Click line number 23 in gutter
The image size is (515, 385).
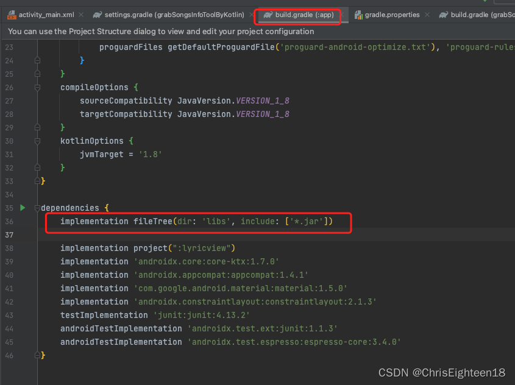click(x=9, y=48)
